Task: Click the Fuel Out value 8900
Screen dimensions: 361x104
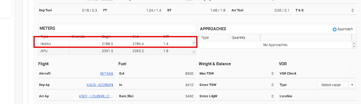Action: pos(189,74)
